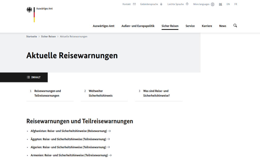
Task: Click the arrow after Afghanistan link
Action: [x=109, y=131]
